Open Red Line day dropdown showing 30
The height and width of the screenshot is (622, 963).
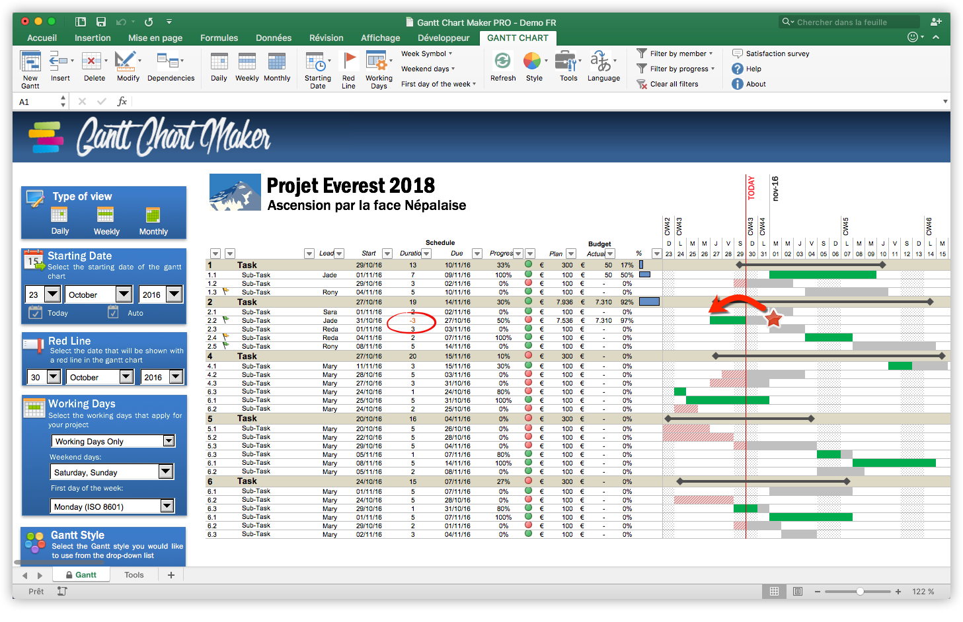pyautogui.click(x=54, y=377)
